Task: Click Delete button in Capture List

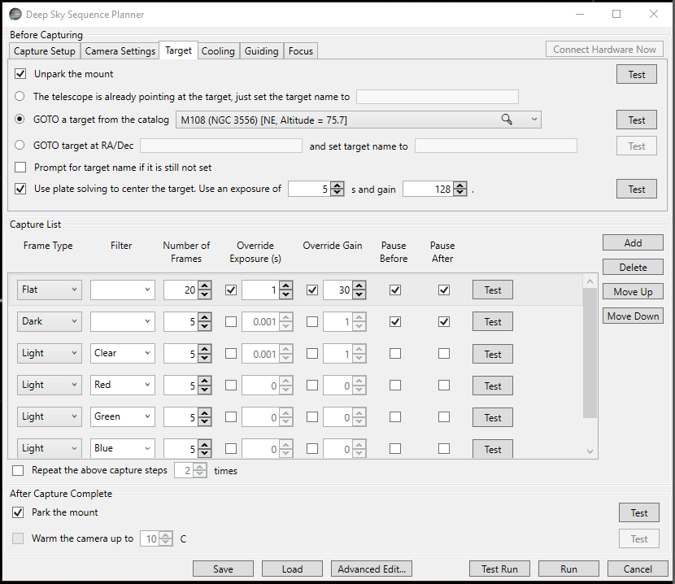Action: click(633, 267)
